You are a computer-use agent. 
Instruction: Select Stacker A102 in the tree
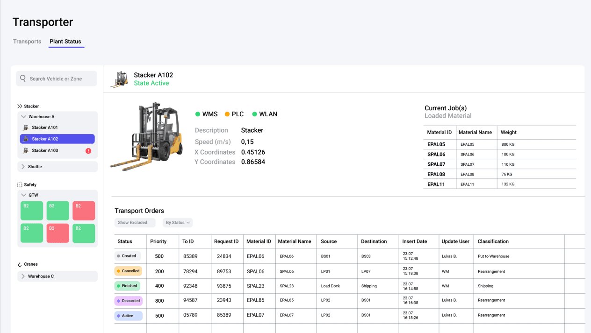58,139
